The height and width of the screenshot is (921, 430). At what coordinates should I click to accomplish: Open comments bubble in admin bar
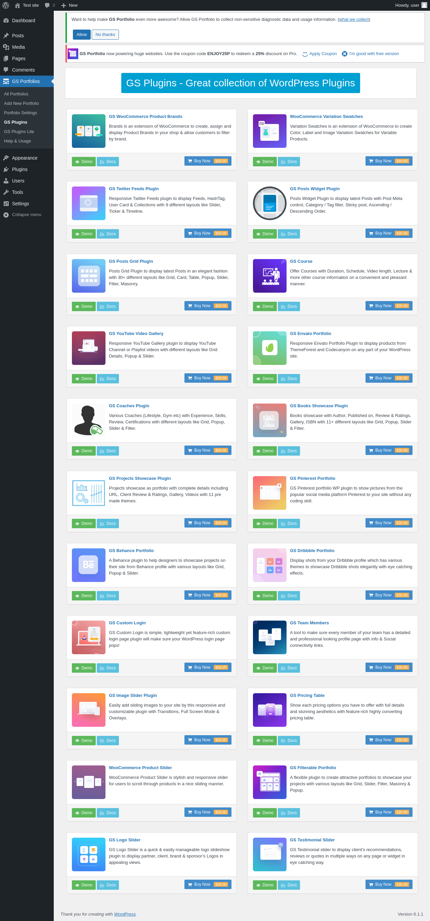point(47,5)
